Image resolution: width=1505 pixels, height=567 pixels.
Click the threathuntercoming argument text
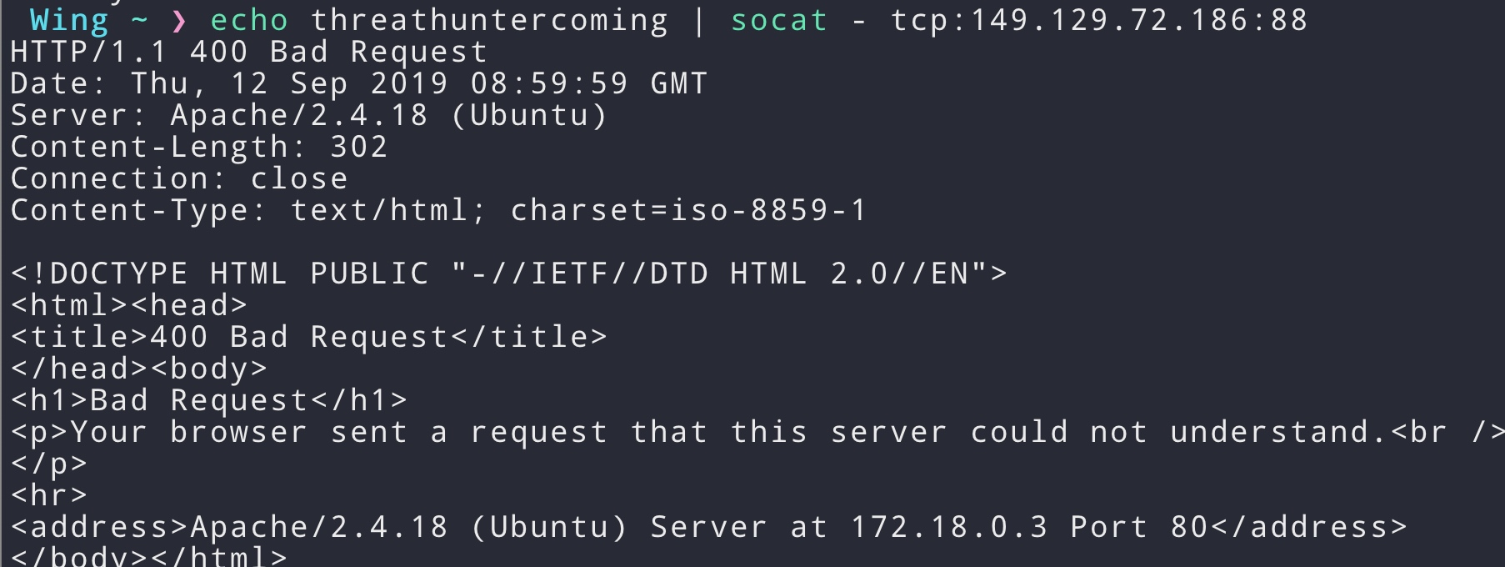[x=489, y=20]
